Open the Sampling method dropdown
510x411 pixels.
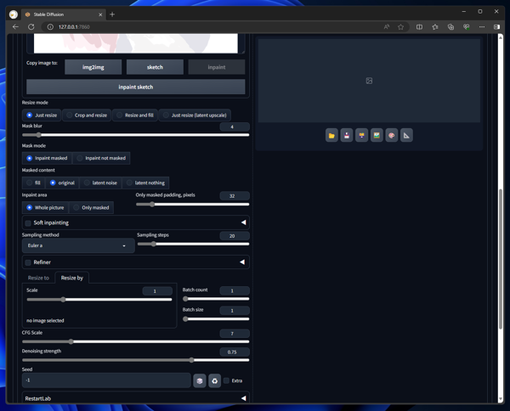78,245
